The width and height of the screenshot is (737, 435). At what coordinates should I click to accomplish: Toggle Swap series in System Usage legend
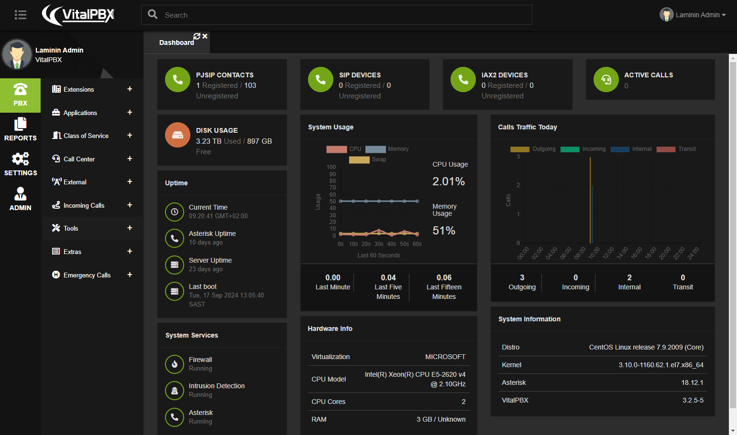tap(367, 159)
